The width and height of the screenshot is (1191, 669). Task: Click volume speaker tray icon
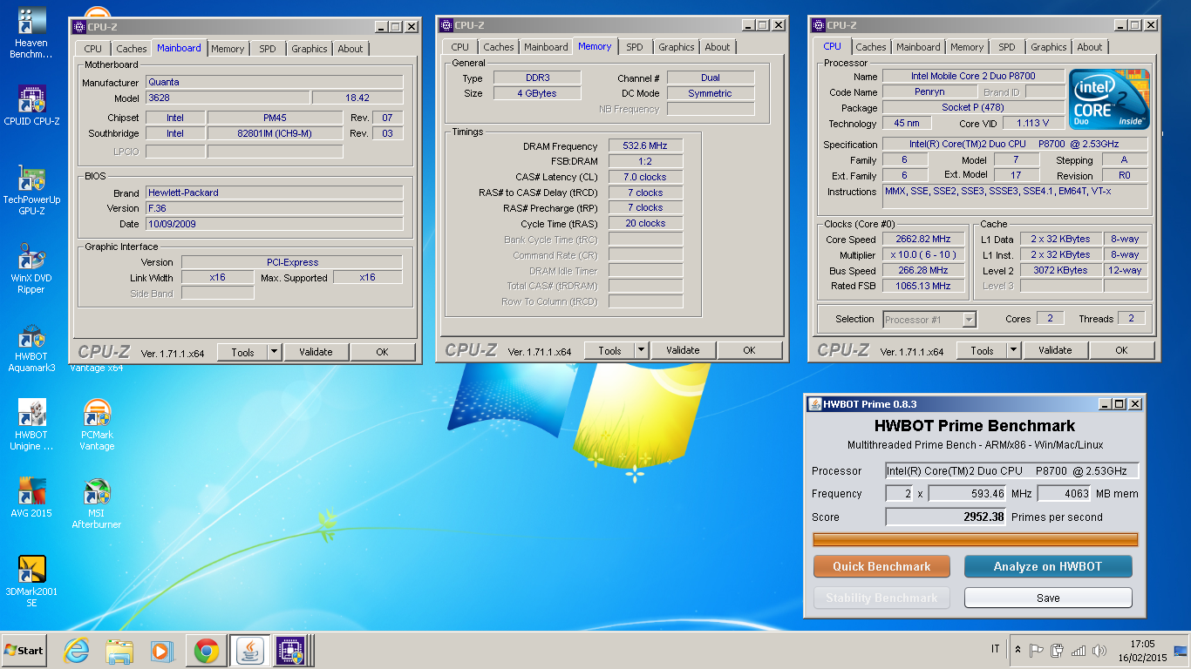[x=1099, y=650]
